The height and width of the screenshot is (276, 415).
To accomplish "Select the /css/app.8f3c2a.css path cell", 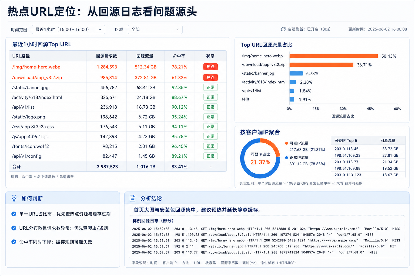I will pos(33,127).
